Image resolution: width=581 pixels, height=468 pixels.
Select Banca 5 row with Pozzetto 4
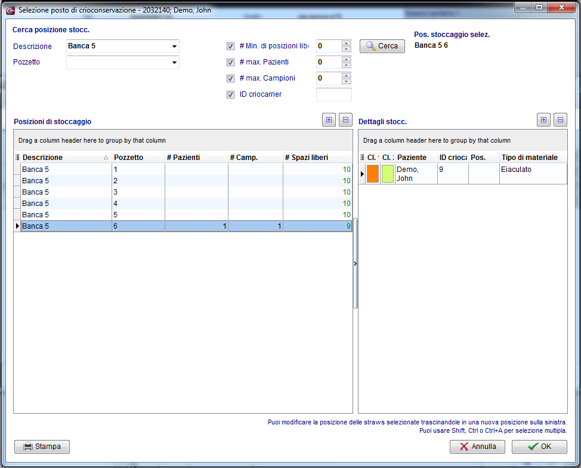click(x=183, y=203)
